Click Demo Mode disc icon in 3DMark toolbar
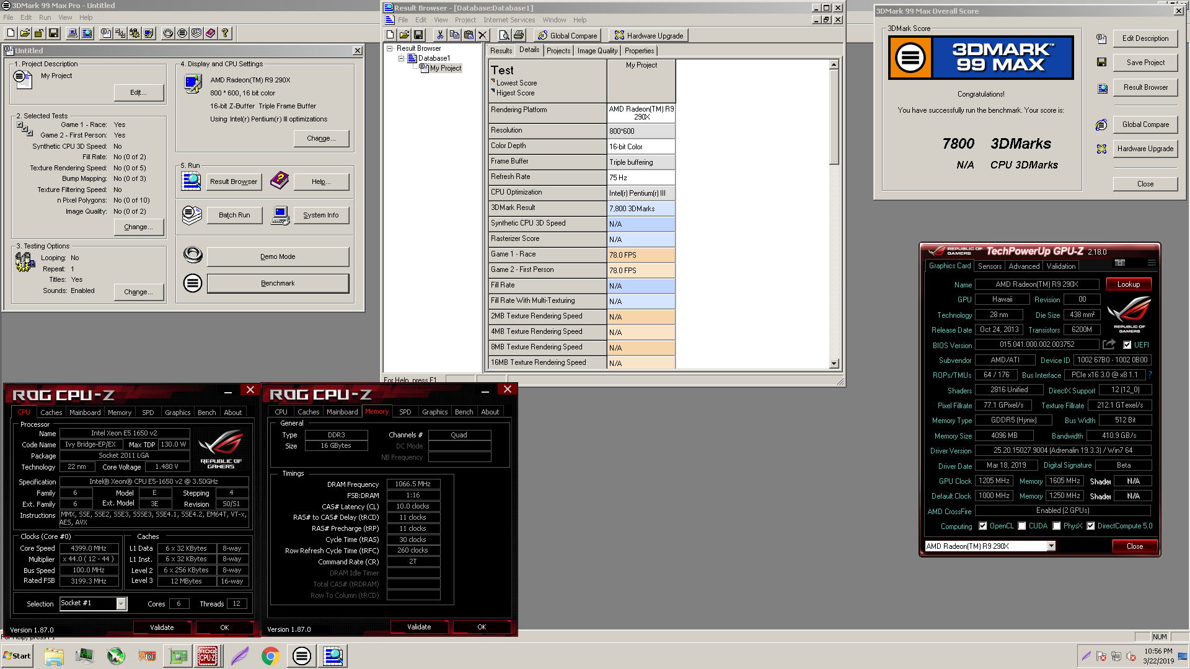 coord(168,33)
